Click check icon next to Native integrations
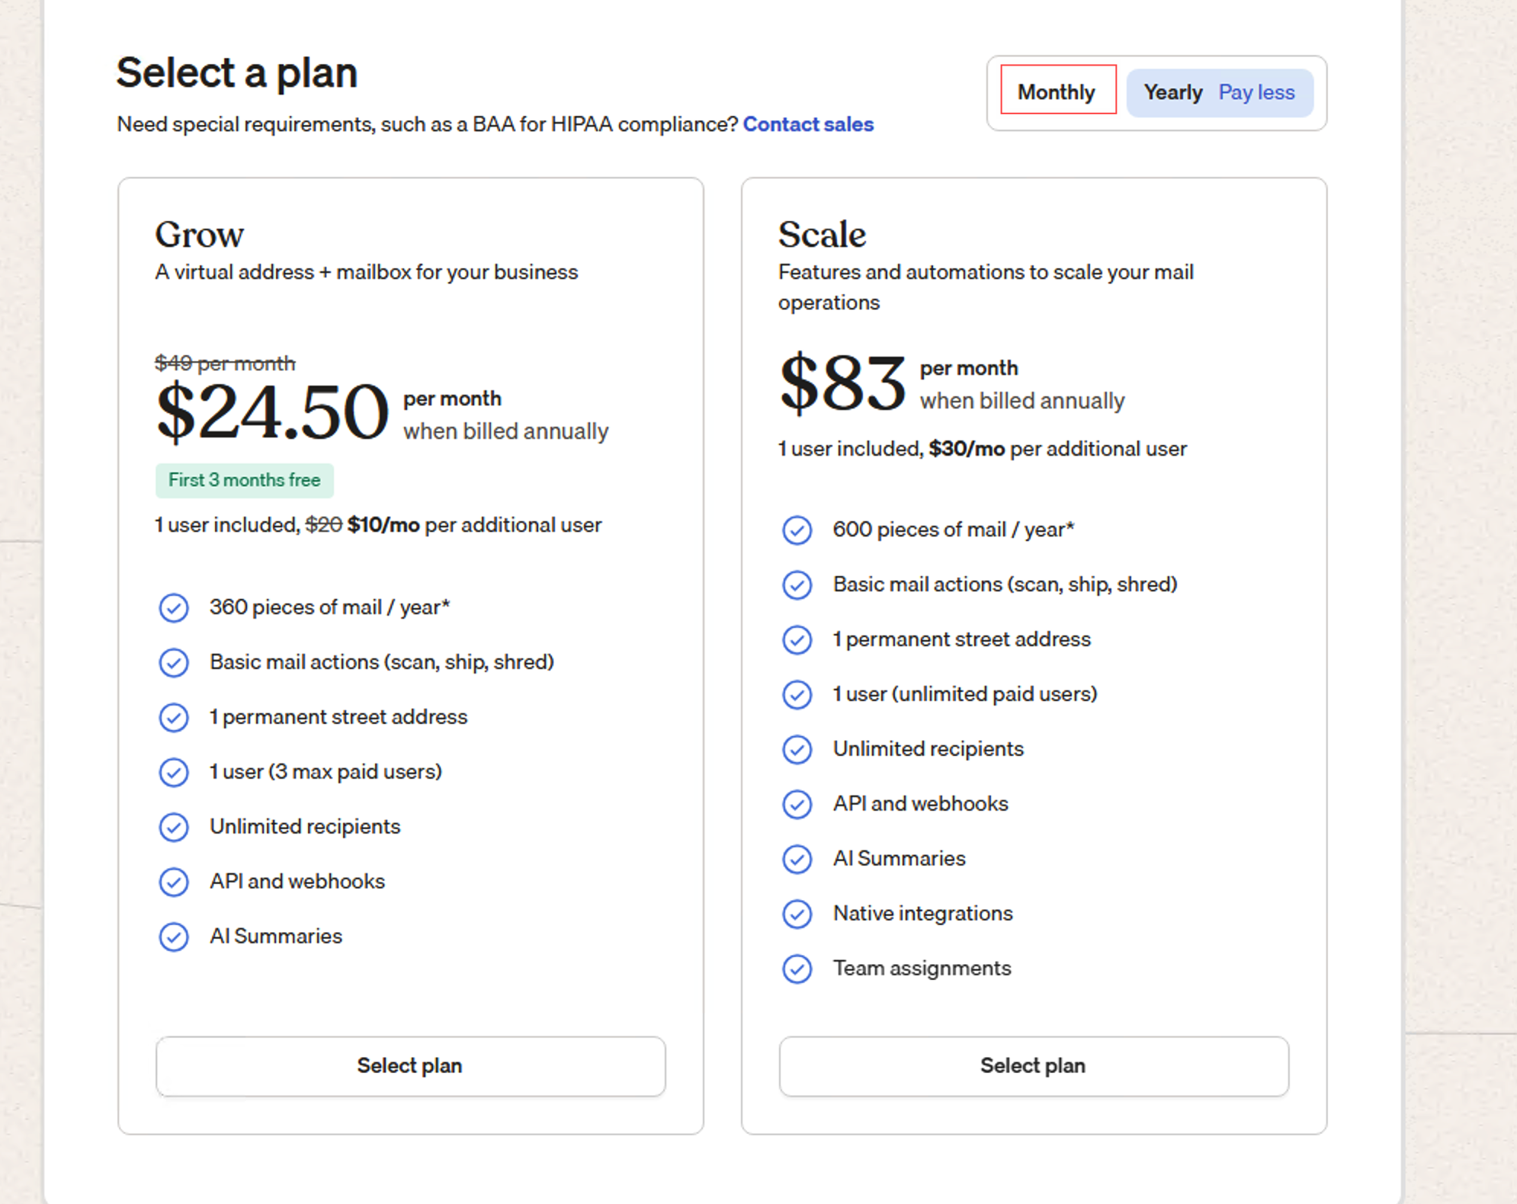 click(797, 914)
